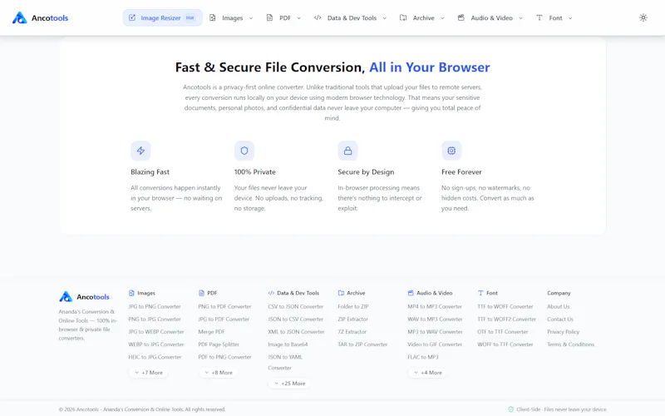Expand +7 More under footer Images
665x416 pixels.
(x=149, y=373)
